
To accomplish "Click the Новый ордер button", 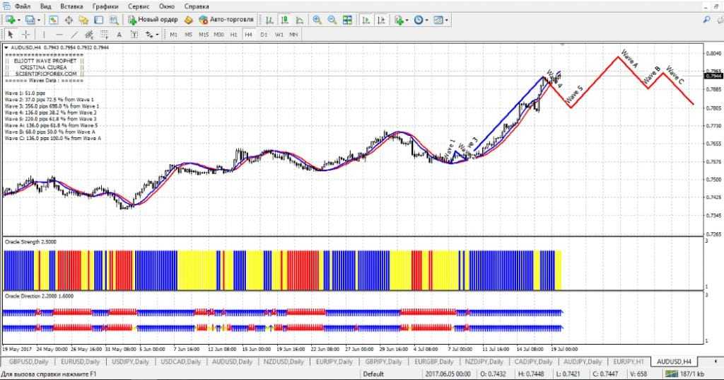I will (152, 21).
